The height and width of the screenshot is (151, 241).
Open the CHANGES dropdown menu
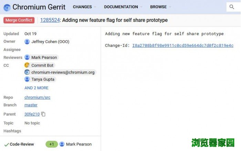(85, 7)
